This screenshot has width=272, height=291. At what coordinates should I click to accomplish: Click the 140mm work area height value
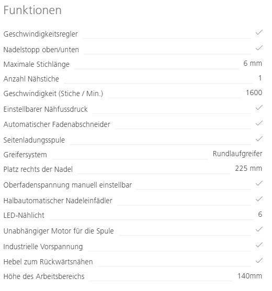point(250,276)
